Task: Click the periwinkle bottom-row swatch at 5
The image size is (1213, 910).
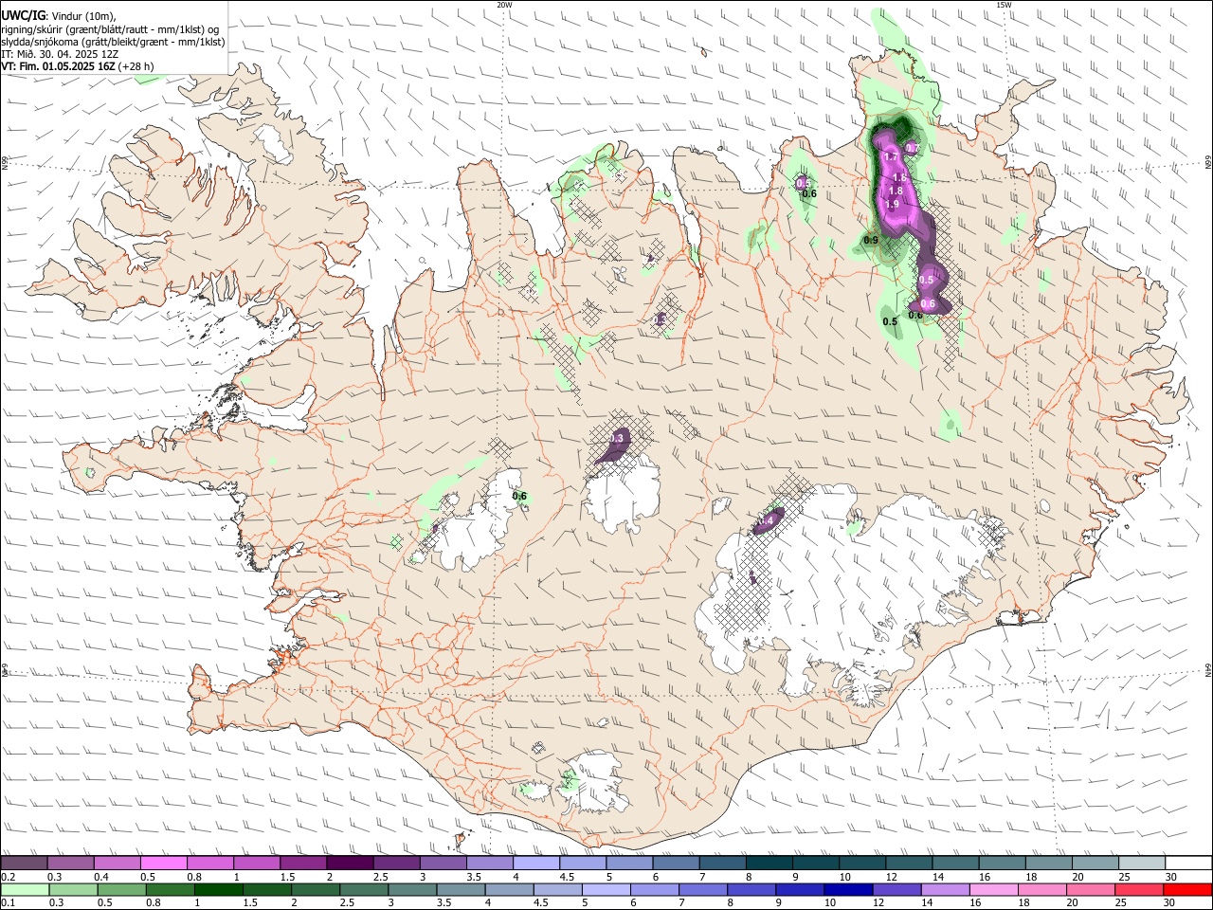Action: click(606, 889)
